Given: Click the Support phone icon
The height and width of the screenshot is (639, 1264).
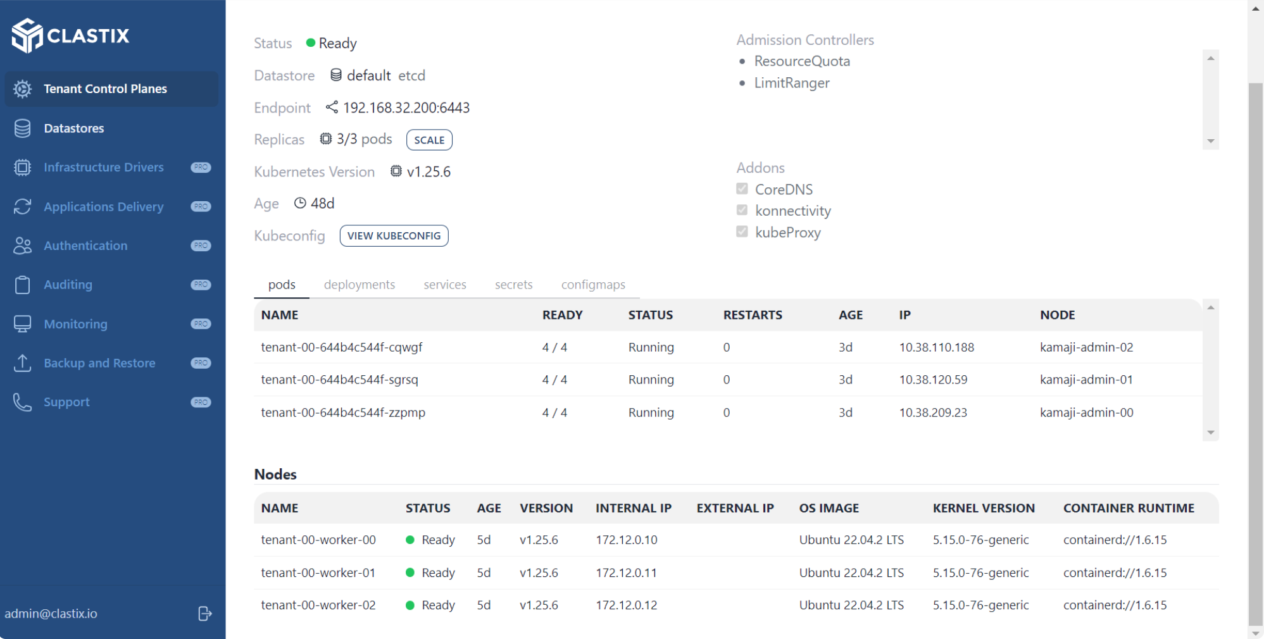Looking at the screenshot, I should coord(22,402).
